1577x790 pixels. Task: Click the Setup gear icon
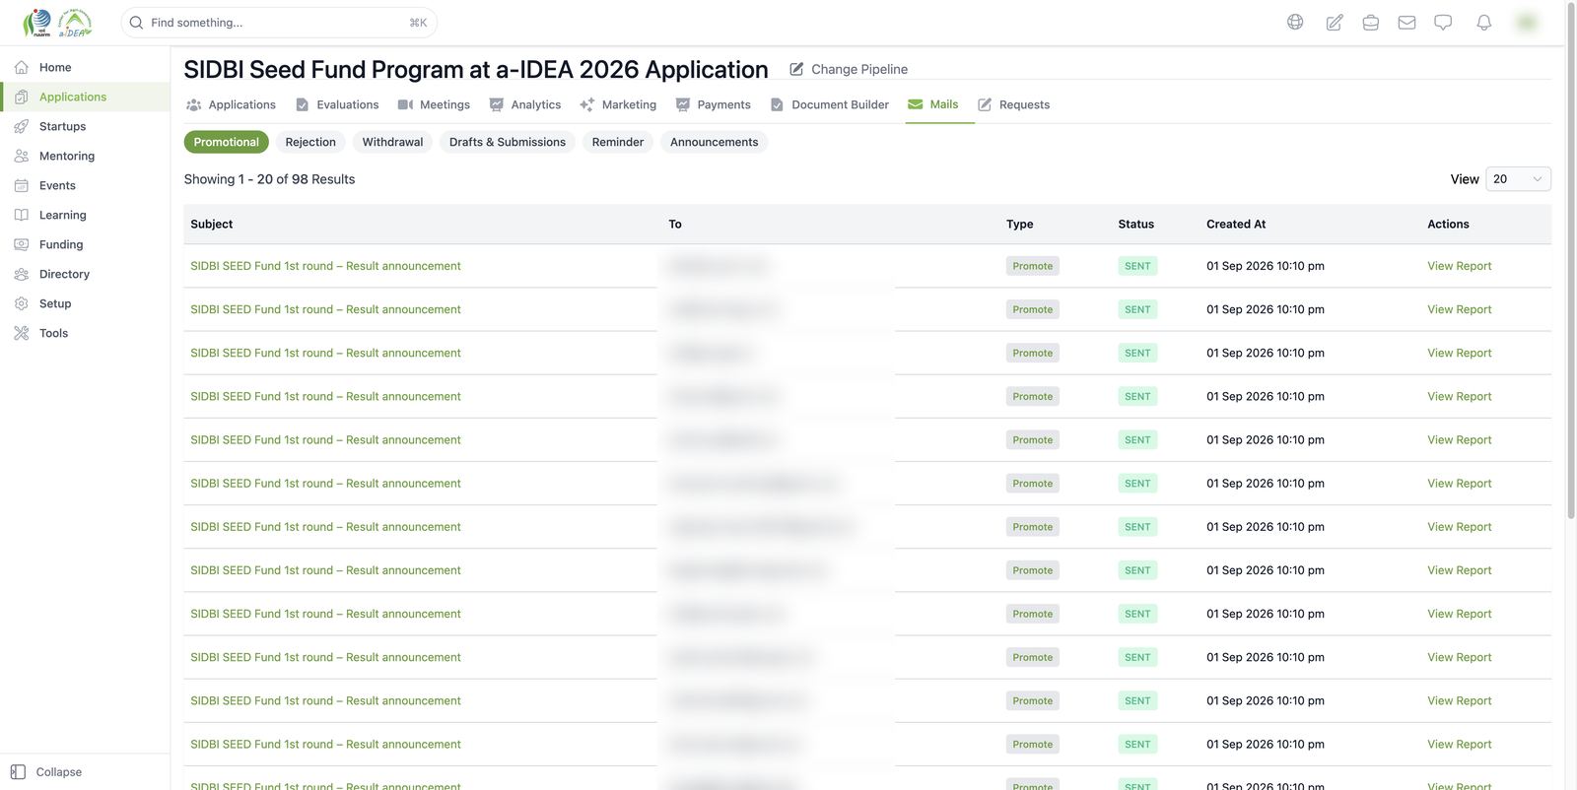point(22,303)
